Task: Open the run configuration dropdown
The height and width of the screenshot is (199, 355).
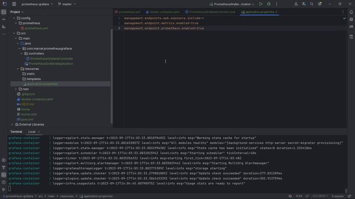Action: [232, 4]
